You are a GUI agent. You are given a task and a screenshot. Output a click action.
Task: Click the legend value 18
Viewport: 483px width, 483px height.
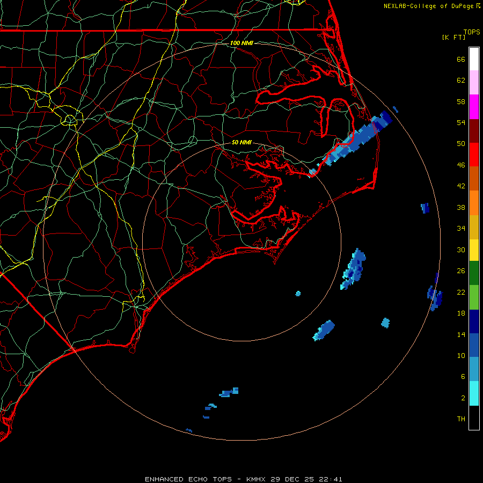pyautogui.click(x=461, y=313)
